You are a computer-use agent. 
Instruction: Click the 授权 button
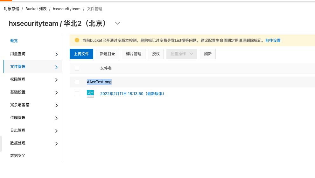(x=156, y=54)
